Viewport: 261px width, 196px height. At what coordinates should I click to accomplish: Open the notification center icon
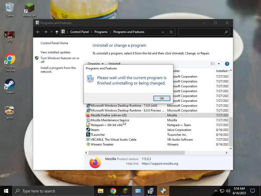(x=253, y=191)
